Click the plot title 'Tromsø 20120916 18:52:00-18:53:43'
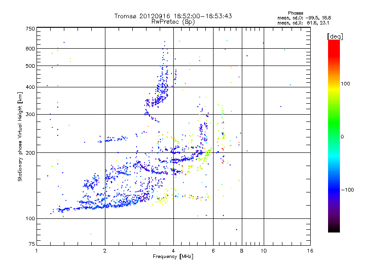365x273 pixels. point(173,16)
